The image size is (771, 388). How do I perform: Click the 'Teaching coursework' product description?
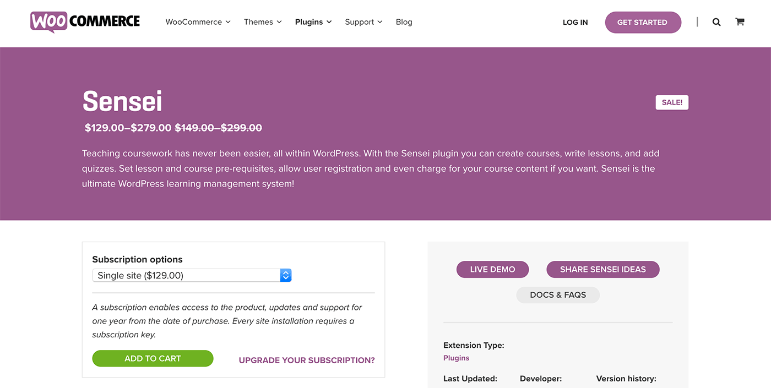371,168
